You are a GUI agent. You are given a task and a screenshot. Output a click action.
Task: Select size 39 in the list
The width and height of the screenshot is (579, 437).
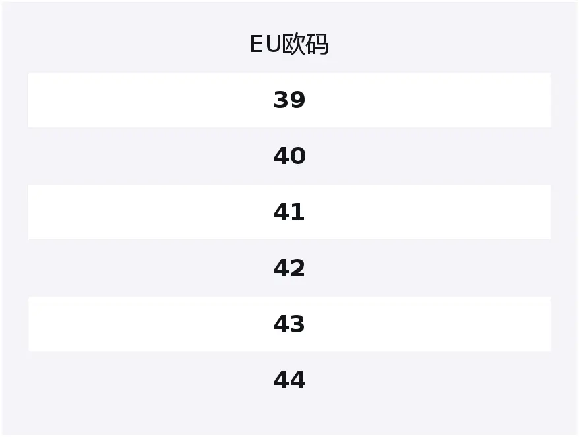(x=289, y=100)
